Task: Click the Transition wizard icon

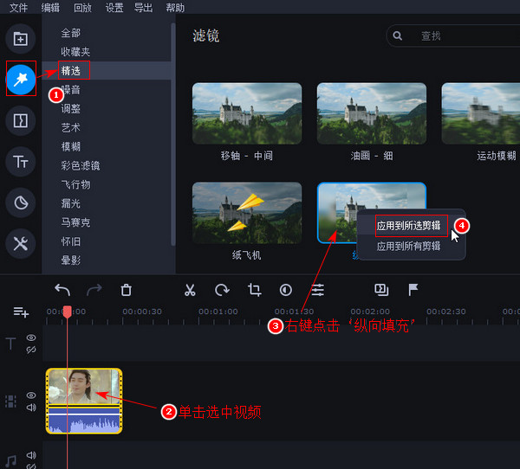Action: tap(381, 290)
